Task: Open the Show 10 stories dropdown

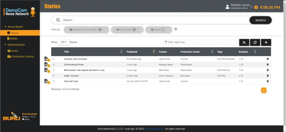Action: pyautogui.click(x=63, y=42)
